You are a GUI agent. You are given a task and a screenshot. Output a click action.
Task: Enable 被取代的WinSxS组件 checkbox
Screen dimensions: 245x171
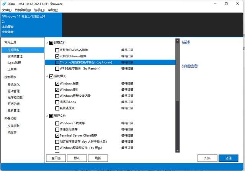[57, 50]
